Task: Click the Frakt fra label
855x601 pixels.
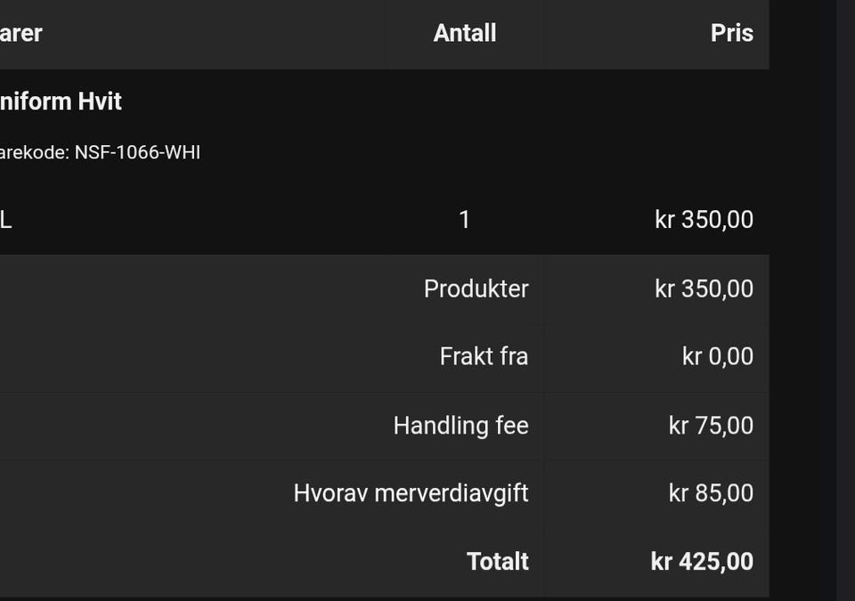Action: (484, 357)
